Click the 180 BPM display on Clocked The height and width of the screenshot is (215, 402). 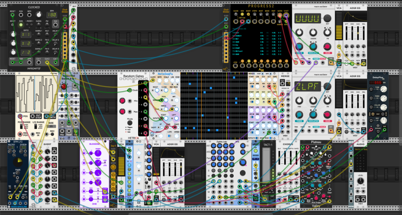coord(51,15)
